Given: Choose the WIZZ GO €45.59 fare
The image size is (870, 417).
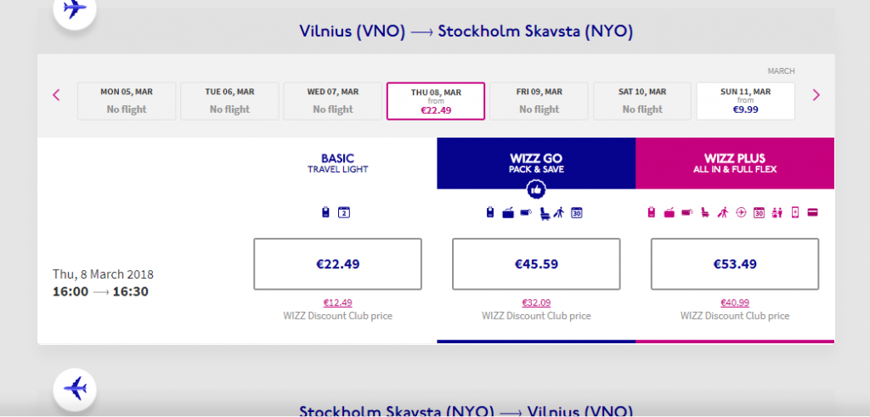Looking at the screenshot, I should click(x=536, y=264).
